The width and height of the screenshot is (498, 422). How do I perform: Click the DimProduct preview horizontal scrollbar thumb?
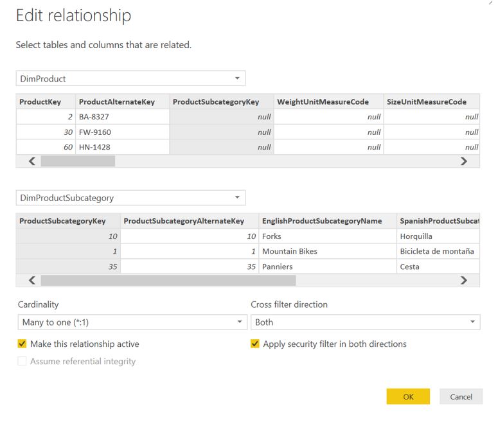click(78, 161)
